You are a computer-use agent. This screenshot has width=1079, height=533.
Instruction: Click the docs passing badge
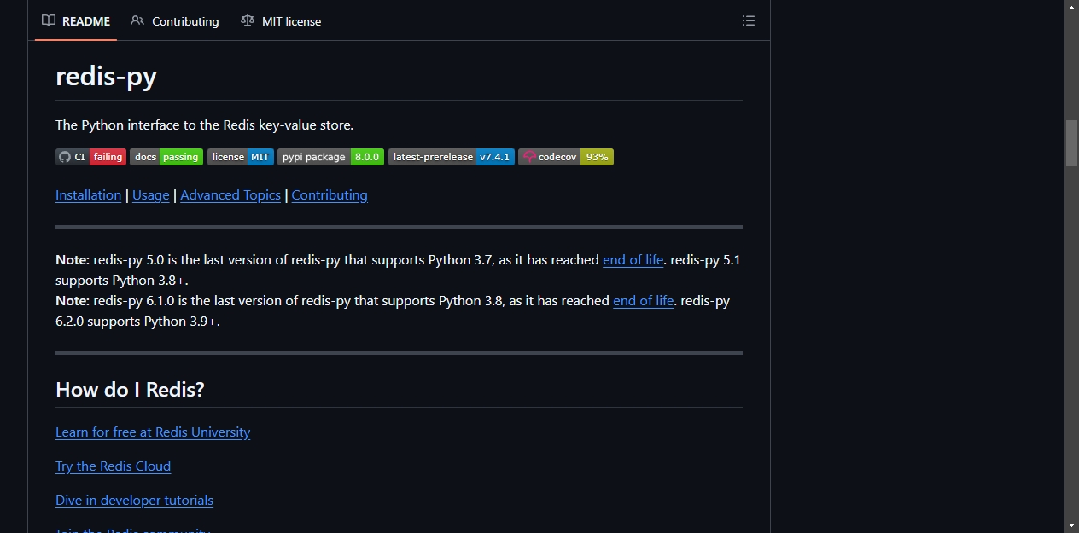pyautogui.click(x=166, y=157)
